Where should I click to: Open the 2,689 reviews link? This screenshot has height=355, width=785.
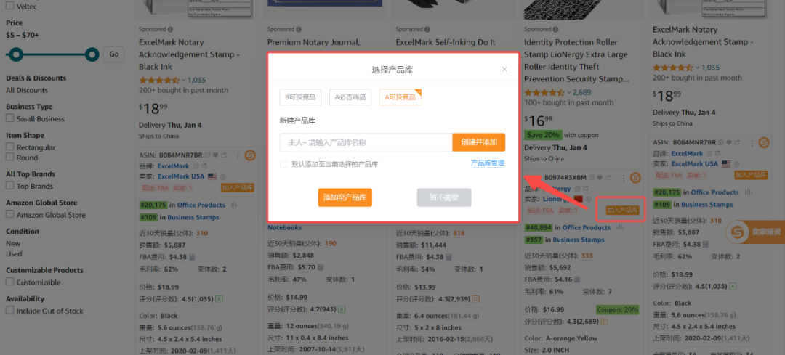pyautogui.click(x=581, y=92)
